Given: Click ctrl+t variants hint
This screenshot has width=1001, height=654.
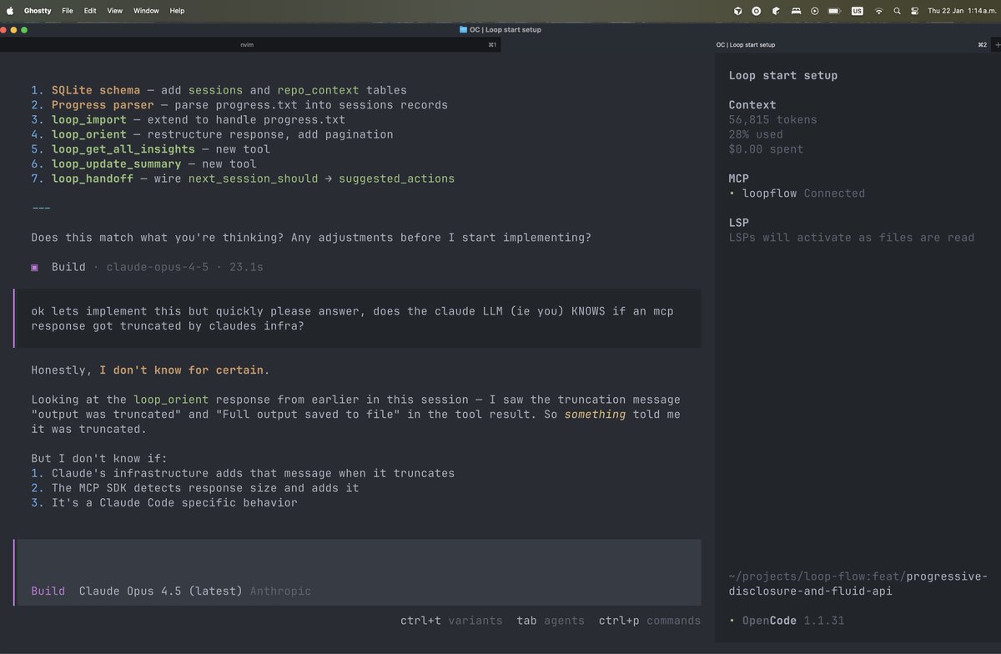Looking at the screenshot, I should [x=451, y=621].
